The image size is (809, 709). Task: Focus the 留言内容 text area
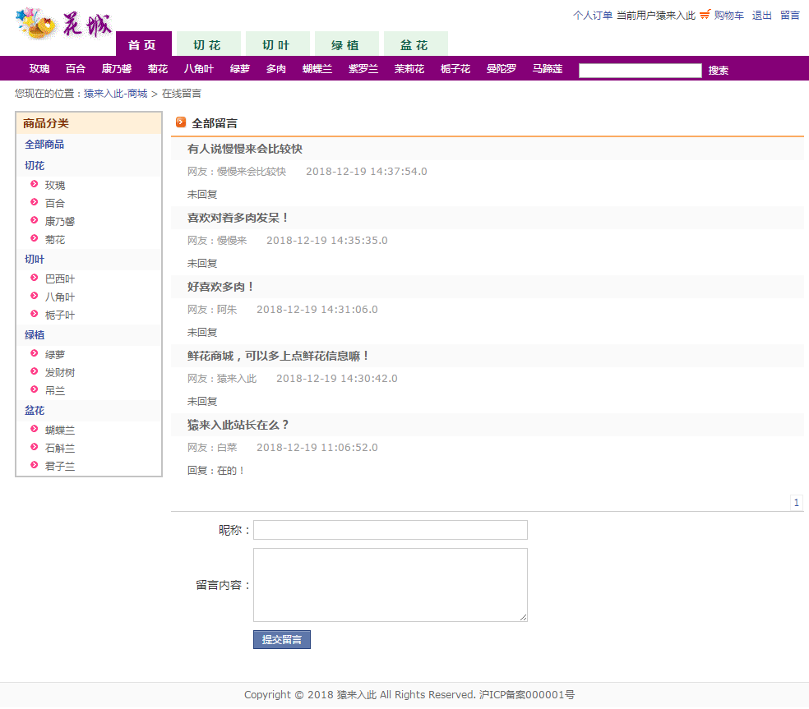coord(390,585)
